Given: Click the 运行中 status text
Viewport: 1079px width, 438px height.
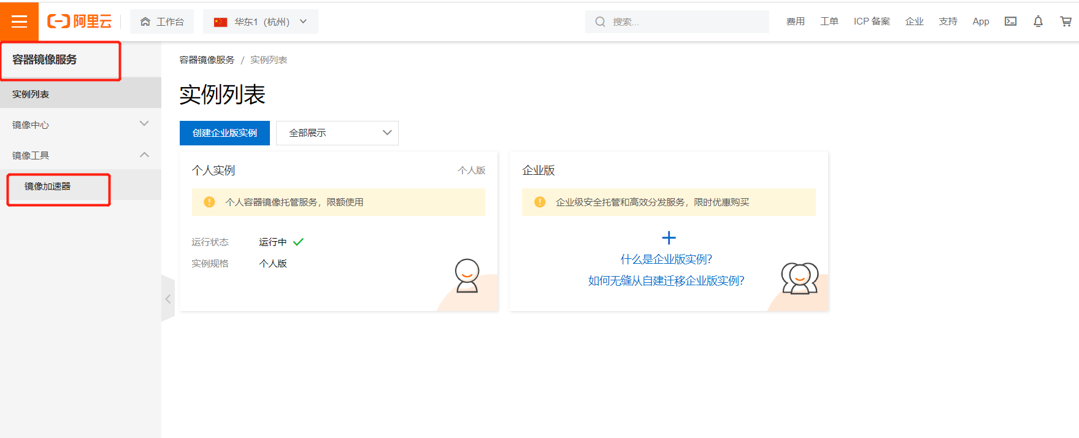Looking at the screenshot, I should (273, 242).
